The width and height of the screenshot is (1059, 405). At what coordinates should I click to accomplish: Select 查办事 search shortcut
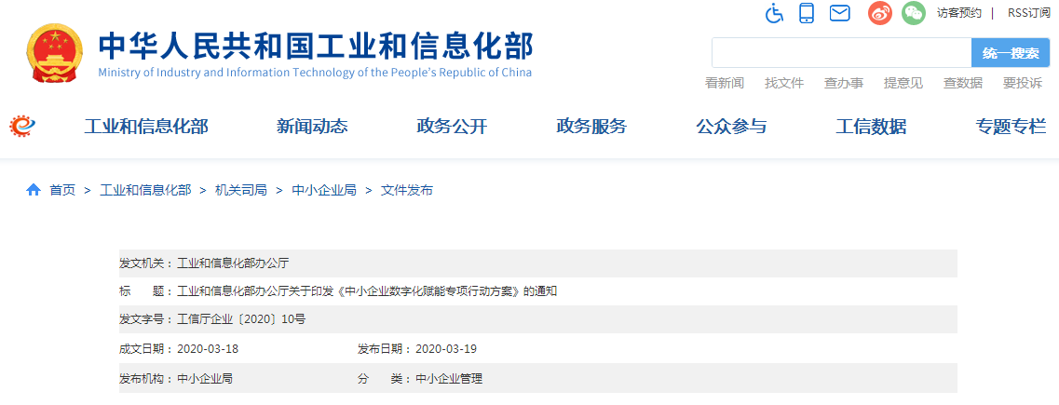844,83
